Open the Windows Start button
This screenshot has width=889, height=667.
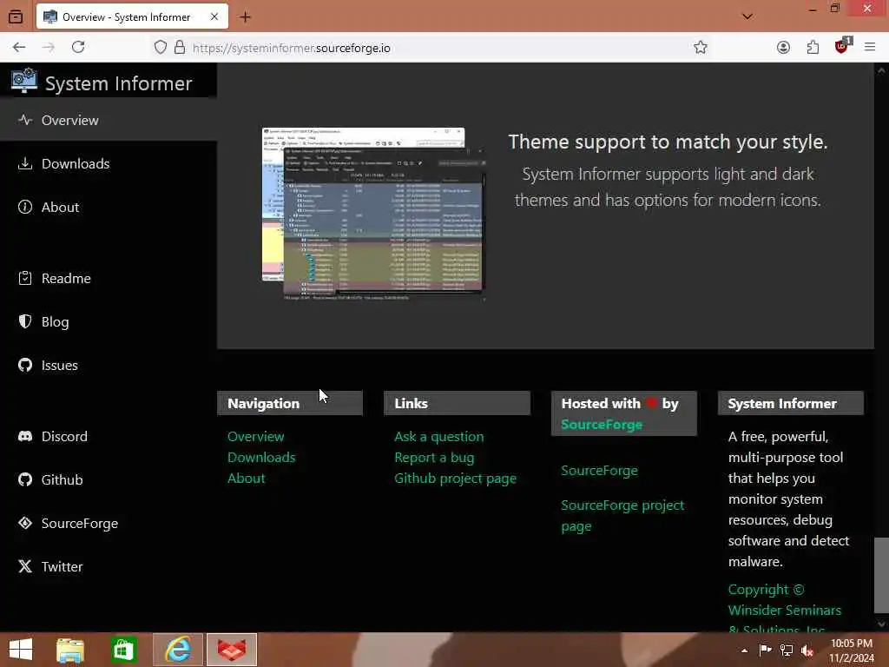pyautogui.click(x=21, y=650)
